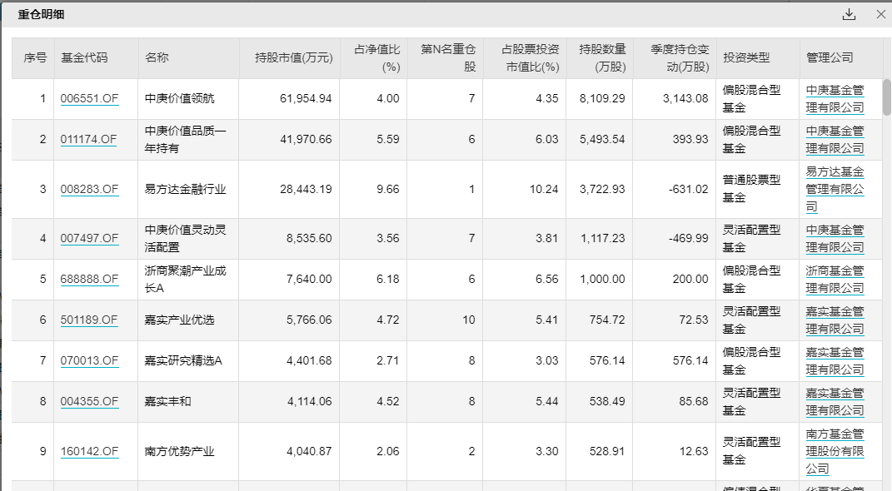
Task: Select fund name 嘉实产业优选
Action: [x=179, y=320]
